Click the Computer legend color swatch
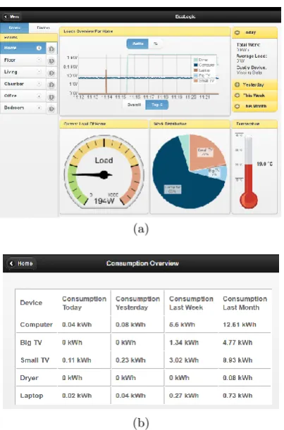This screenshot has width=284, height=430. coord(196,65)
